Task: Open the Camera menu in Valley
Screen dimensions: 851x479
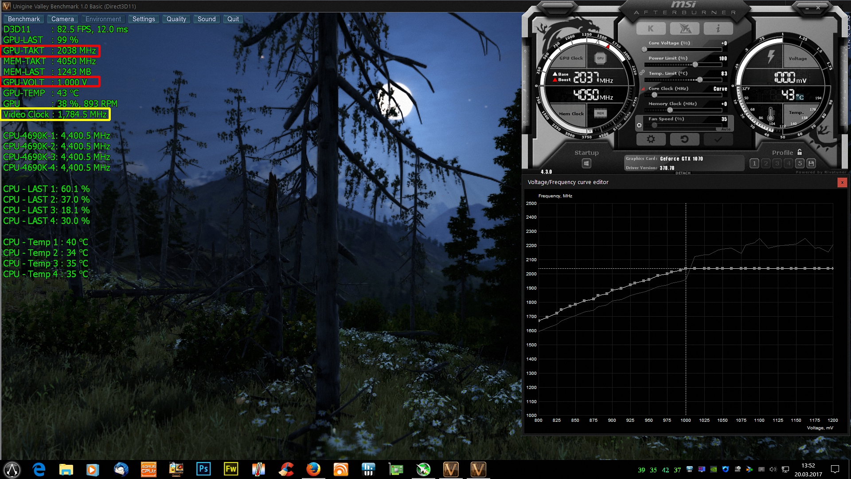Action: pyautogui.click(x=62, y=19)
